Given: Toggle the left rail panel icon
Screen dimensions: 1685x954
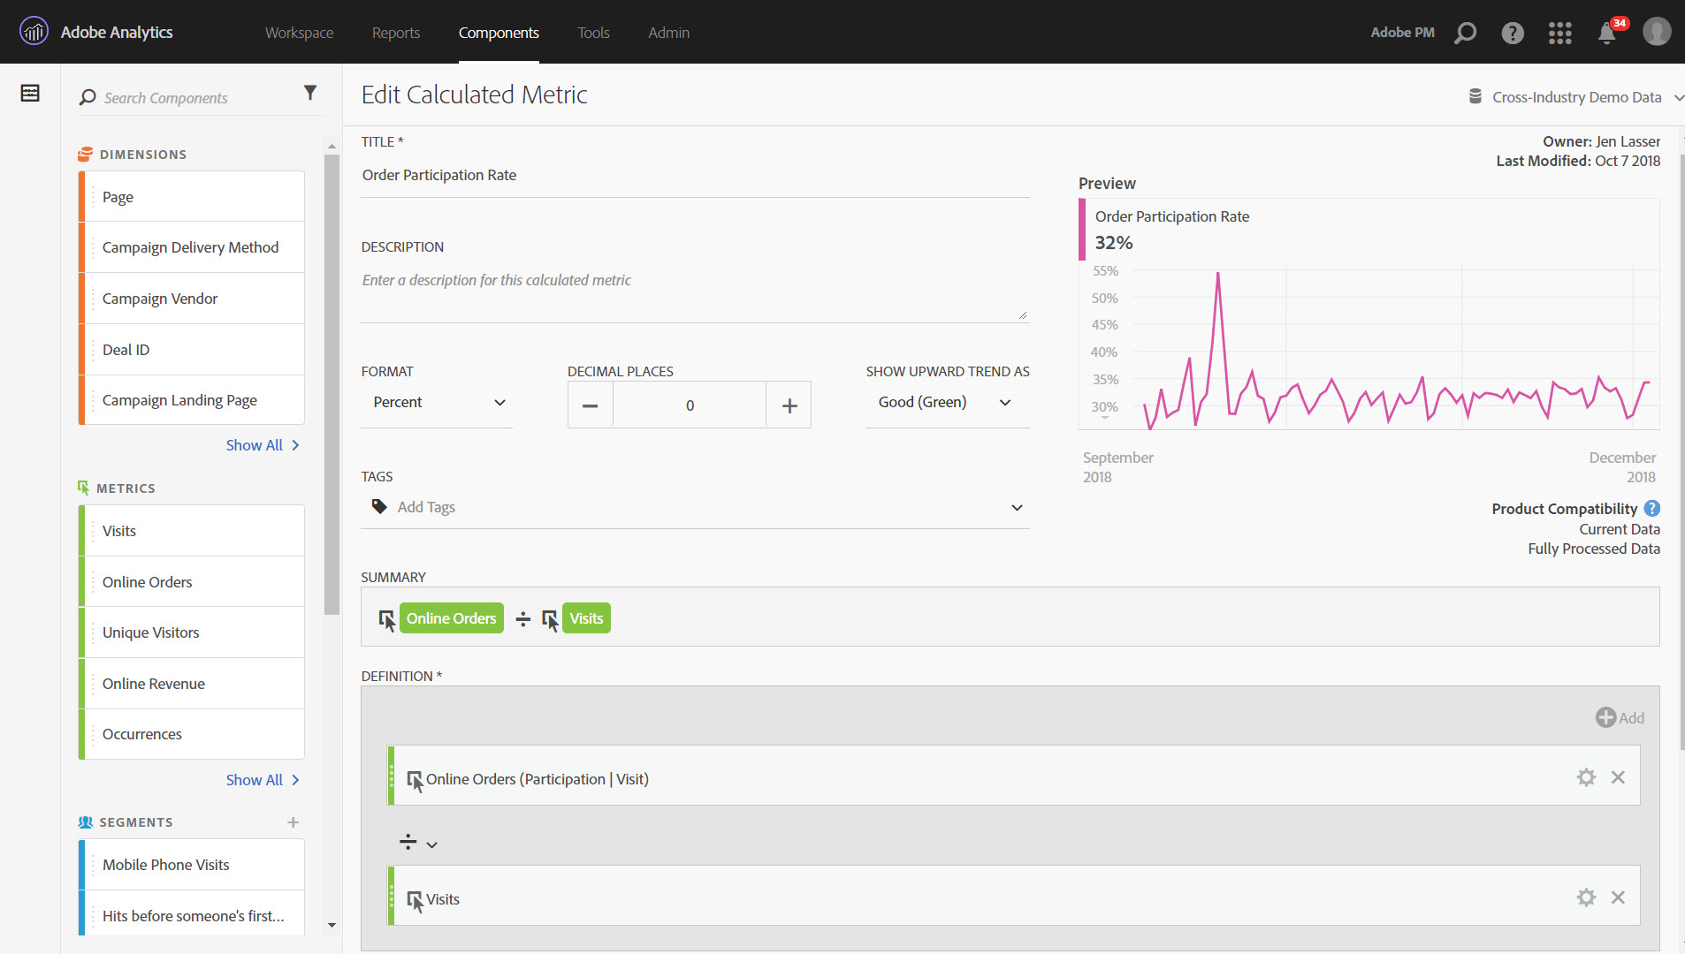Looking at the screenshot, I should pos(30,93).
